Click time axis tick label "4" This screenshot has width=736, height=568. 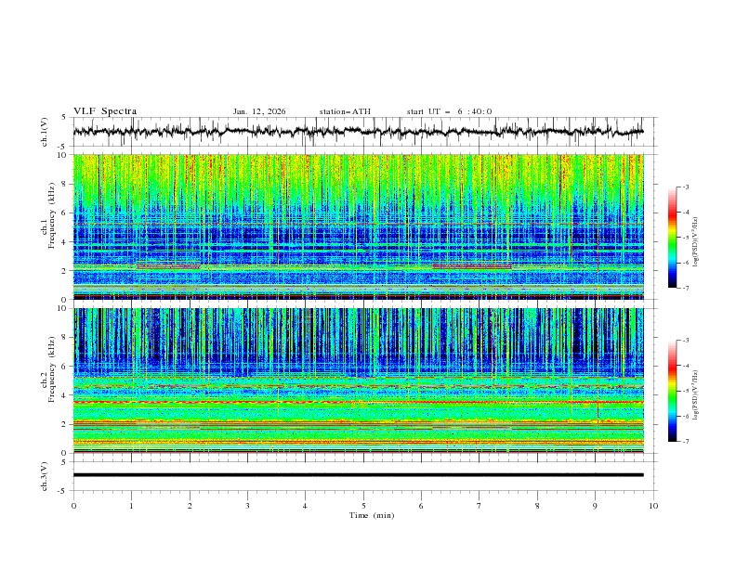coord(305,506)
